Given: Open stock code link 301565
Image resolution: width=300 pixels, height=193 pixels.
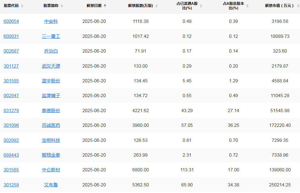Looking at the screenshot, I should 11,170.
